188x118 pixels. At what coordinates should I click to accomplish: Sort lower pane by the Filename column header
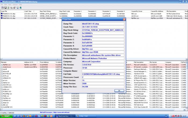12,62
